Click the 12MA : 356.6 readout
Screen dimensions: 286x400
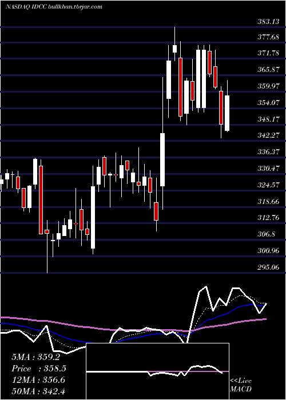38,380
